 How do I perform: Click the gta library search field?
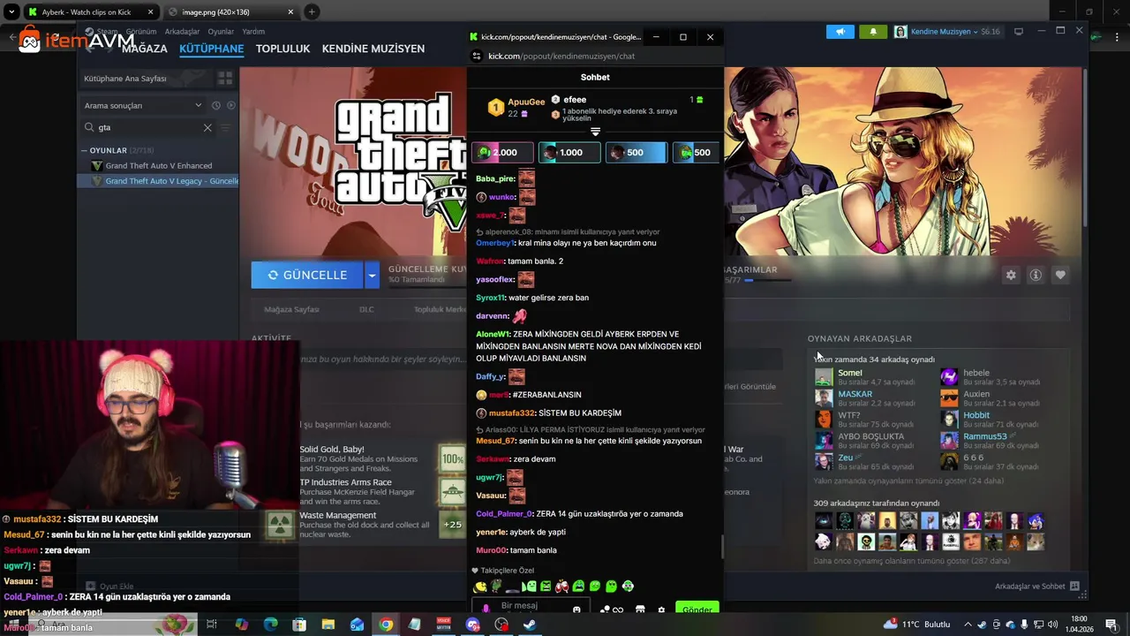pyautogui.click(x=146, y=127)
